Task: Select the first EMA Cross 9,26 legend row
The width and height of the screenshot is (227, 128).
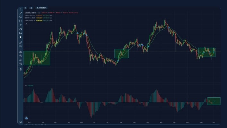Action: (39, 15)
